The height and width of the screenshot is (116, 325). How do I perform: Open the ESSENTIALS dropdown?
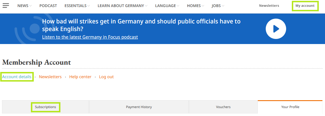(x=77, y=6)
